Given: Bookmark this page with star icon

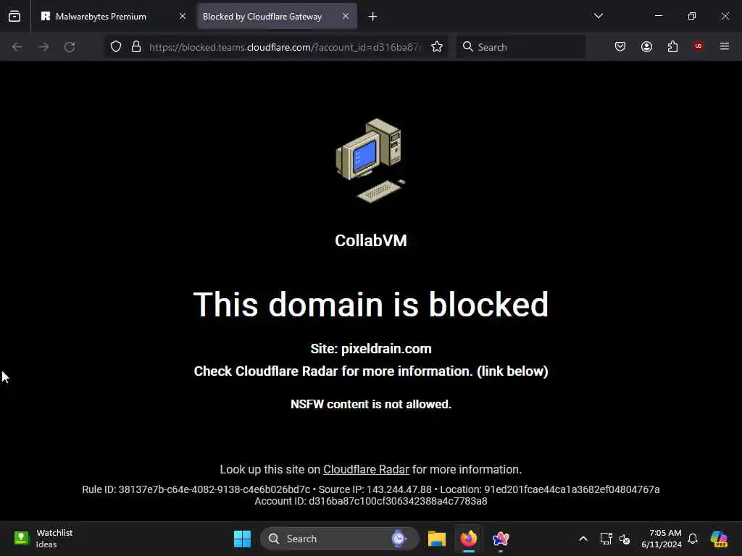Looking at the screenshot, I should click(437, 47).
